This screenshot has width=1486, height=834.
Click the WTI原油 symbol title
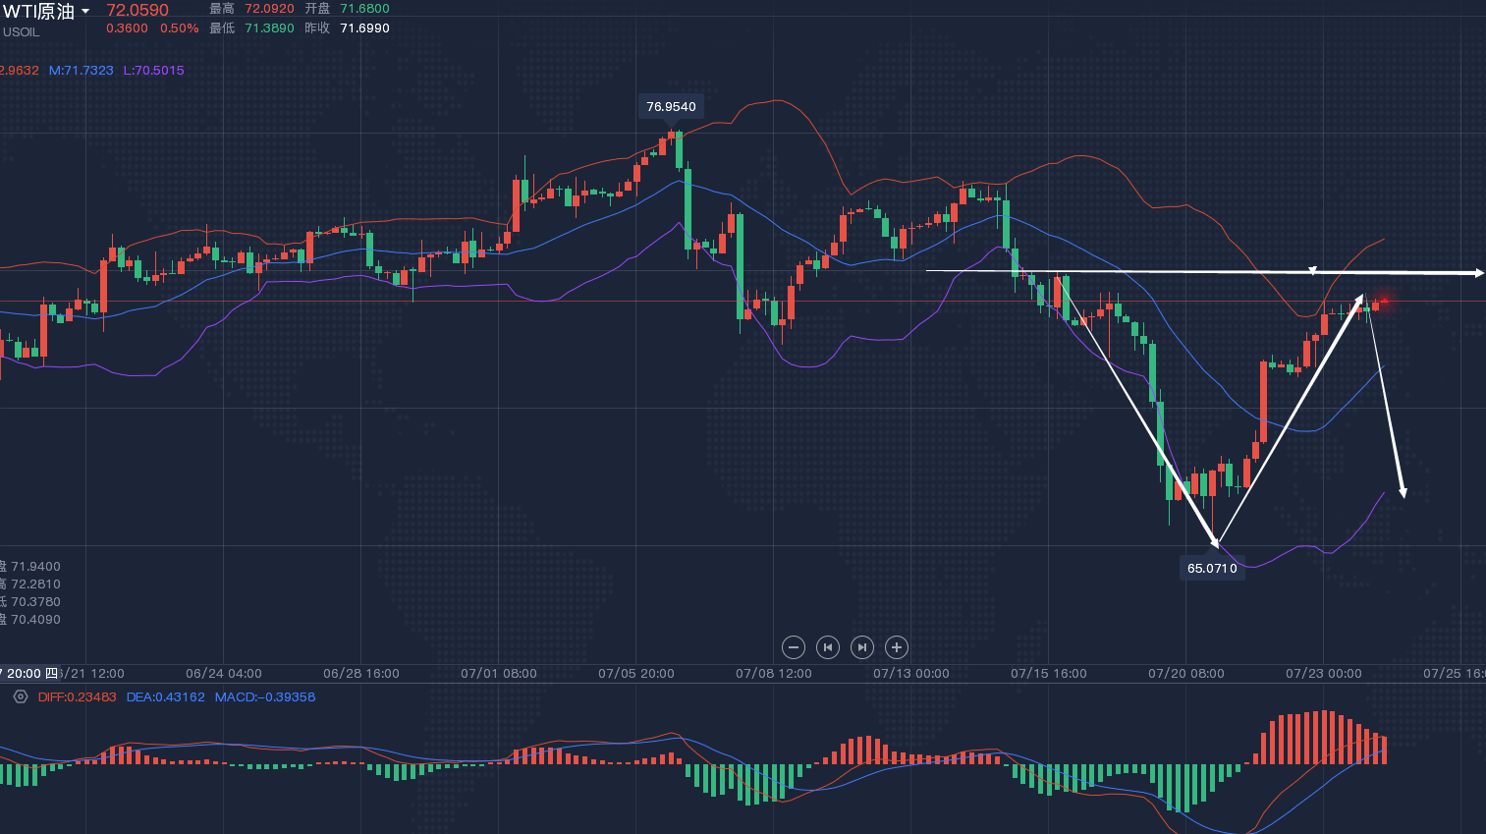39,12
